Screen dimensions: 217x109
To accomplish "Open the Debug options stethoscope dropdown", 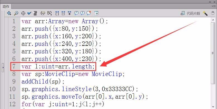I will tap(49, 13).
